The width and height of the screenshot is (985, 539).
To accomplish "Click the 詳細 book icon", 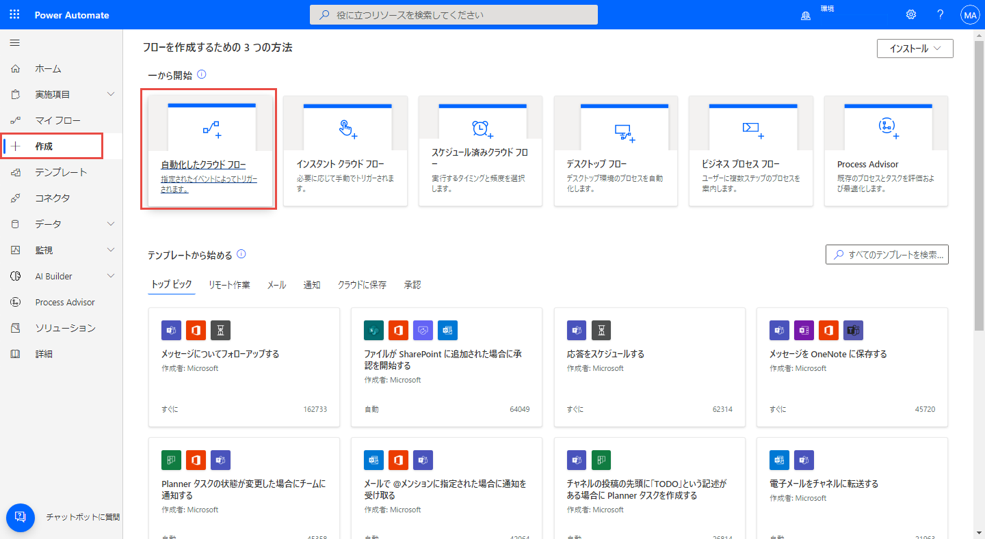I will pyautogui.click(x=16, y=354).
